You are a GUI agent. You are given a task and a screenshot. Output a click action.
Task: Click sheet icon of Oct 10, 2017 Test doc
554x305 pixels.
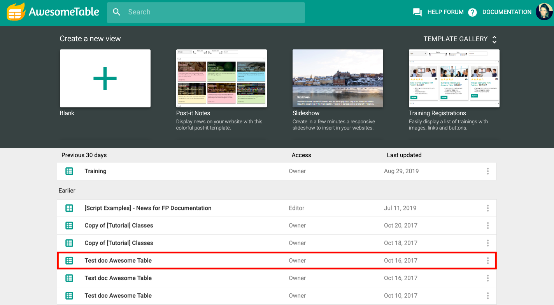(x=69, y=296)
